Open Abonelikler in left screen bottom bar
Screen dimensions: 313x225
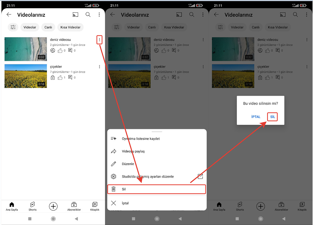(74, 206)
